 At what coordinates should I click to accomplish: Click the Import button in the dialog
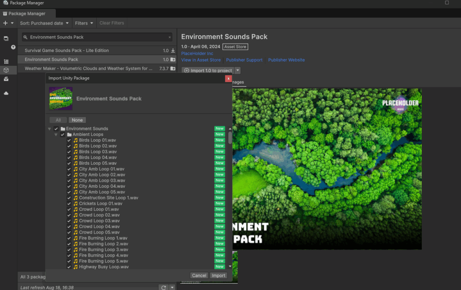219,276
